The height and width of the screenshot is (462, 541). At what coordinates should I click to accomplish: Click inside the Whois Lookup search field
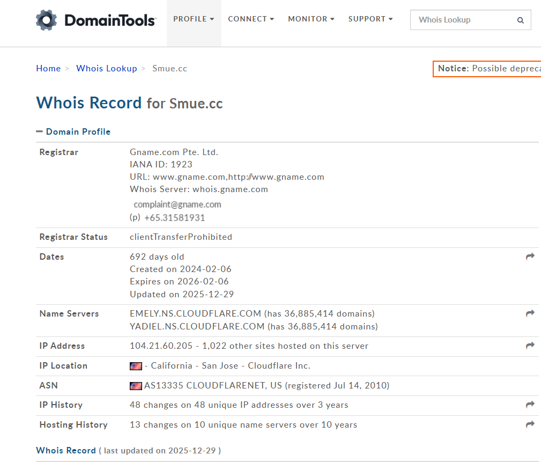(x=461, y=20)
